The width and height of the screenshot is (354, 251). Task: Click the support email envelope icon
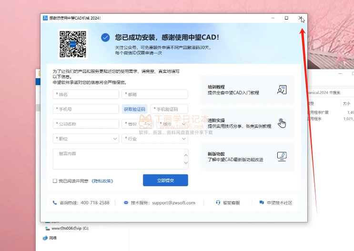point(126,202)
